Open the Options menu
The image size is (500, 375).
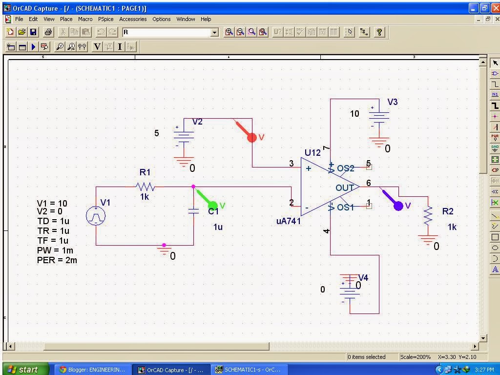(x=161, y=19)
